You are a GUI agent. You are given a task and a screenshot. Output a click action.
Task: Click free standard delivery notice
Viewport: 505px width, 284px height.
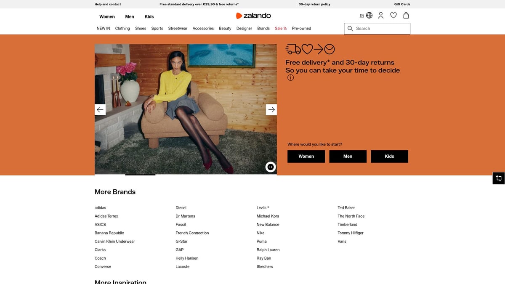[x=199, y=4]
